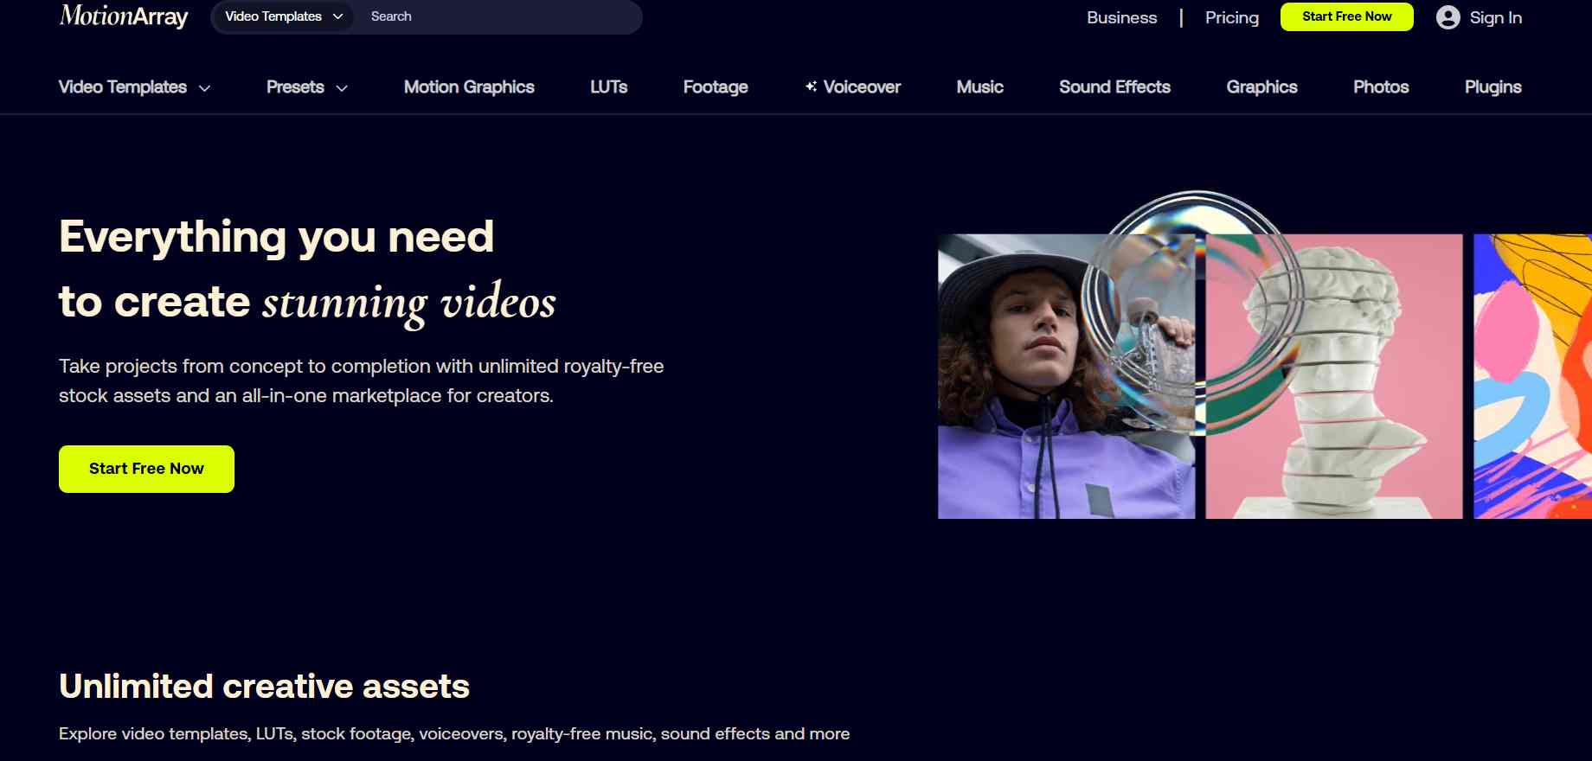Screen dimensions: 1592x761
Task: Open the Motion Graphics section
Action: [x=469, y=86]
